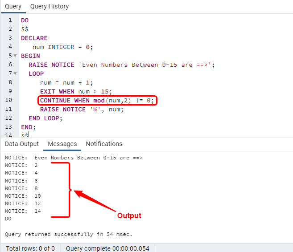The image size is (293, 252).
Task: Open the Query History tab
Action: pos(50,7)
